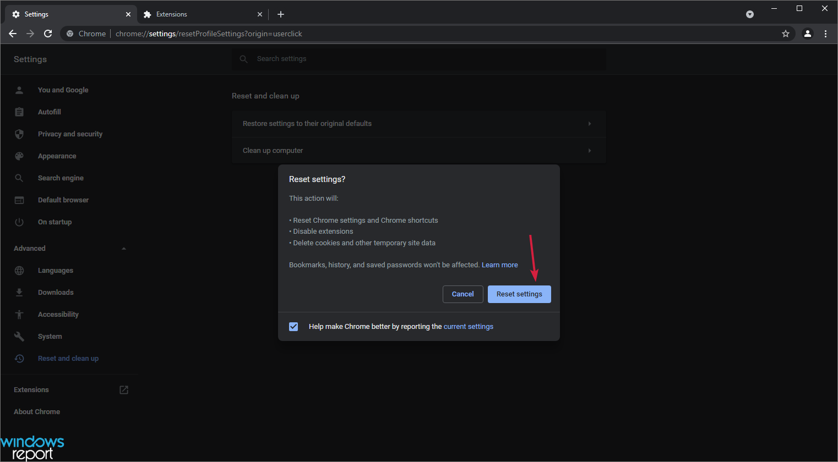
Task: Go to Autofill section
Action: [49, 112]
